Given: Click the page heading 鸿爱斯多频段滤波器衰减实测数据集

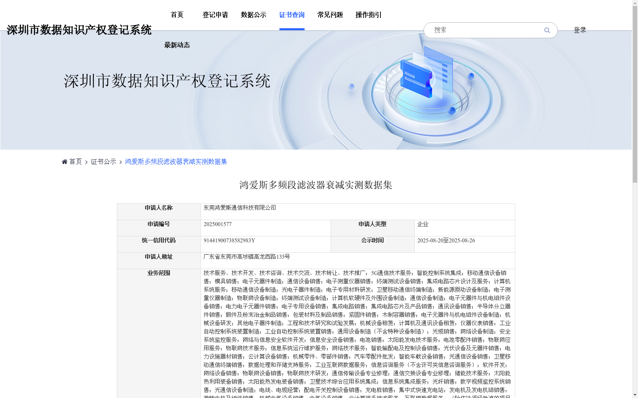Looking at the screenshot, I should click(x=316, y=185).
